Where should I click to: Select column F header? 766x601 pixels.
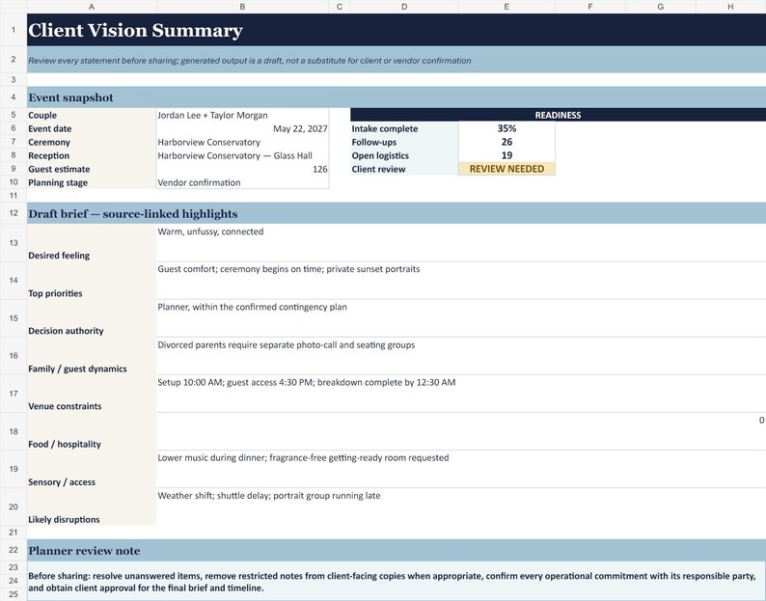click(590, 7)
